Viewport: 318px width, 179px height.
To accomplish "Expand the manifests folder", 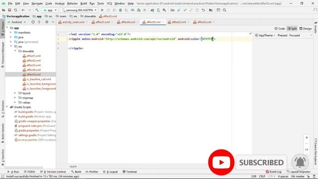I will pos(11,32).
